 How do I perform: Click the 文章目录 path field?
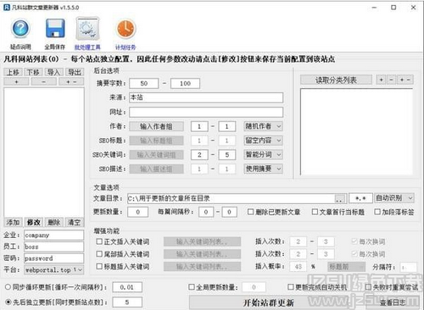(231, 198)
